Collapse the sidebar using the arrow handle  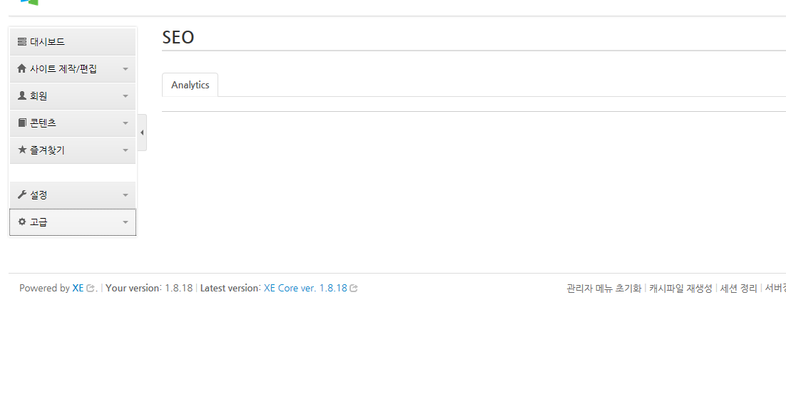click(x=142, y=133)
